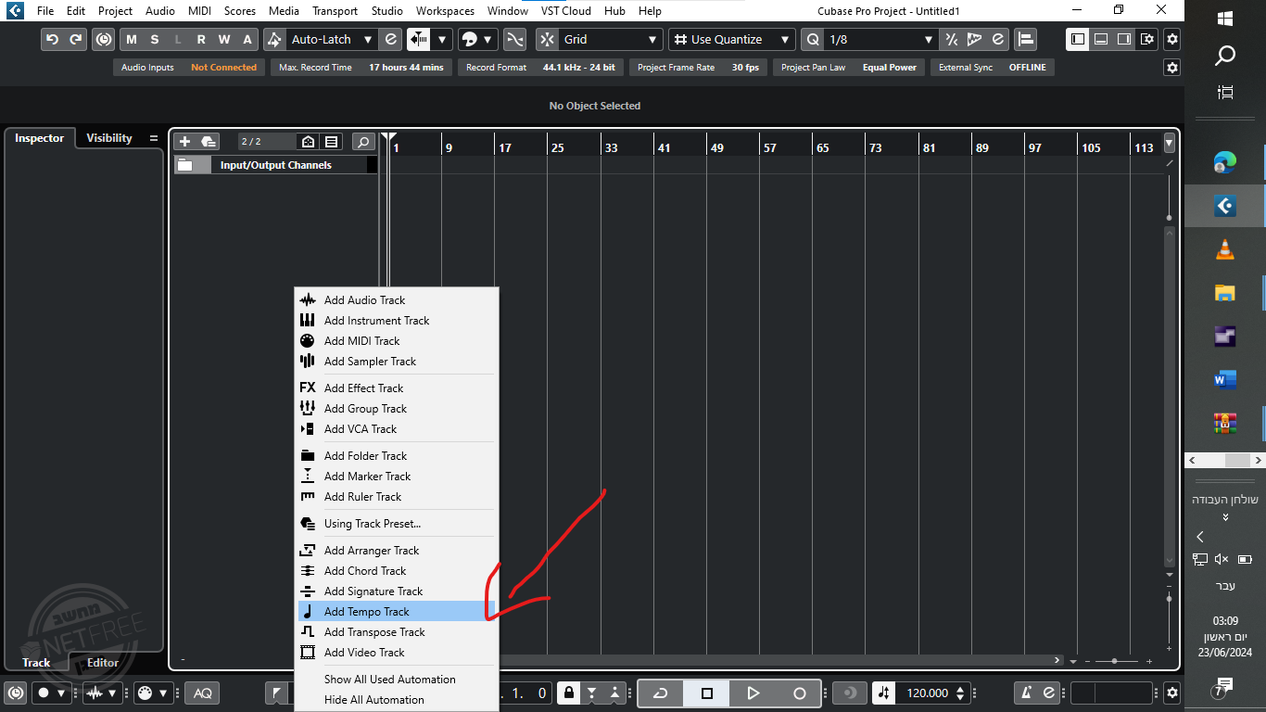Viewport: 1266px width, 712px height.
Task: Choose Add Instrument Track from the menu
Action: [x=397, y=321]
